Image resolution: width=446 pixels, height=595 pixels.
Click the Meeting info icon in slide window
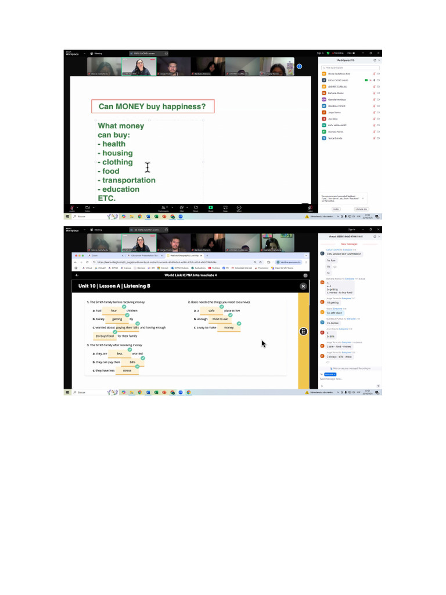point(92,53)
